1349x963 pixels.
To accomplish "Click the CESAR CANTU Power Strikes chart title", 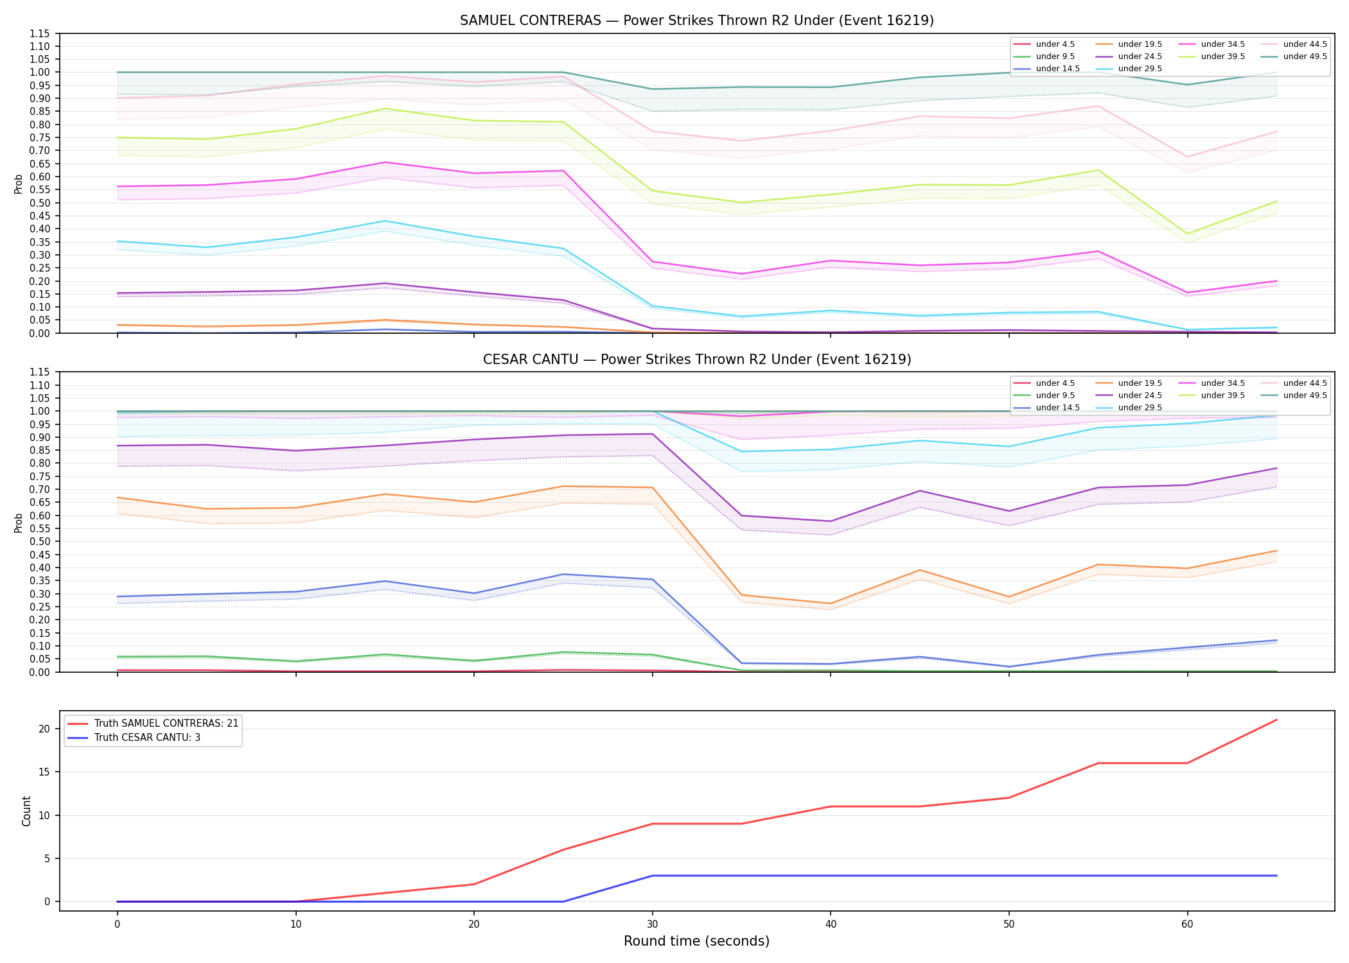I will point(697,360).
